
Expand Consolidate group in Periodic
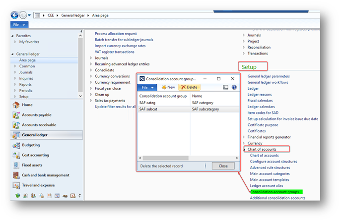coord(91,70)
